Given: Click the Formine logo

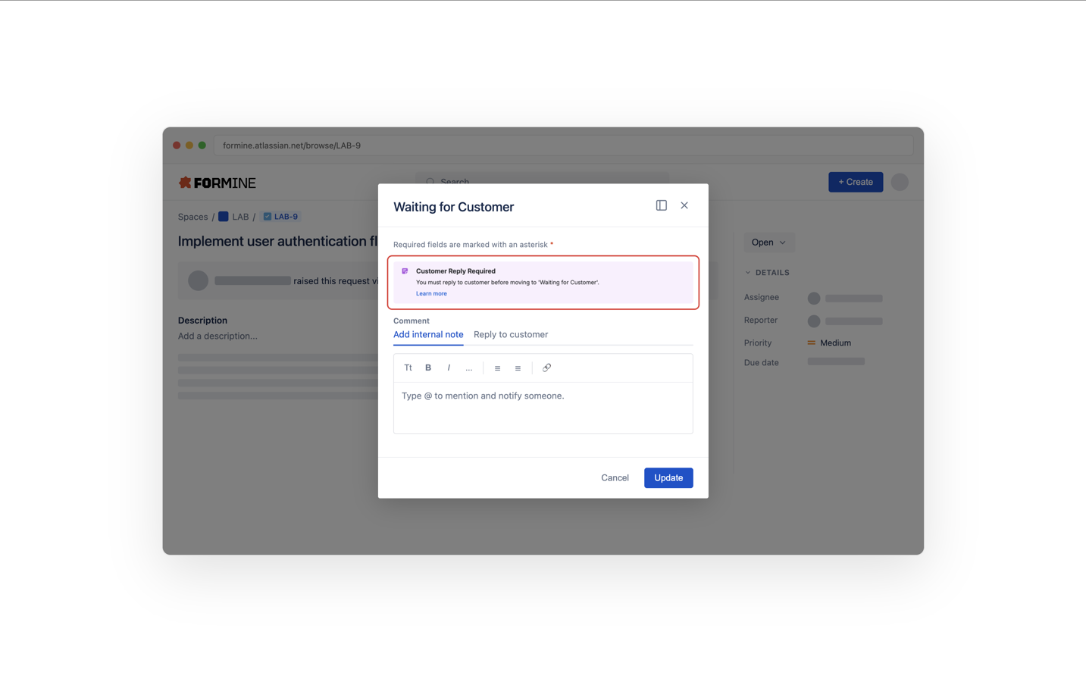Looking at the screenshot, I should (218, 183).
